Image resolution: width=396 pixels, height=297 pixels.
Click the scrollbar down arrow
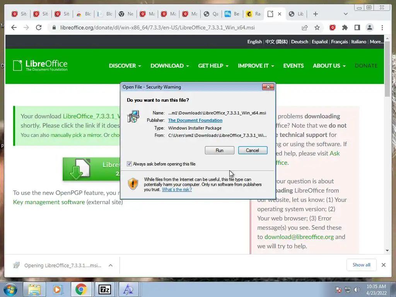coord(387,251)
